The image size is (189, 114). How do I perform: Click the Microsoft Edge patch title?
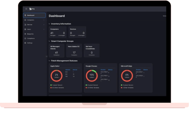126,66
